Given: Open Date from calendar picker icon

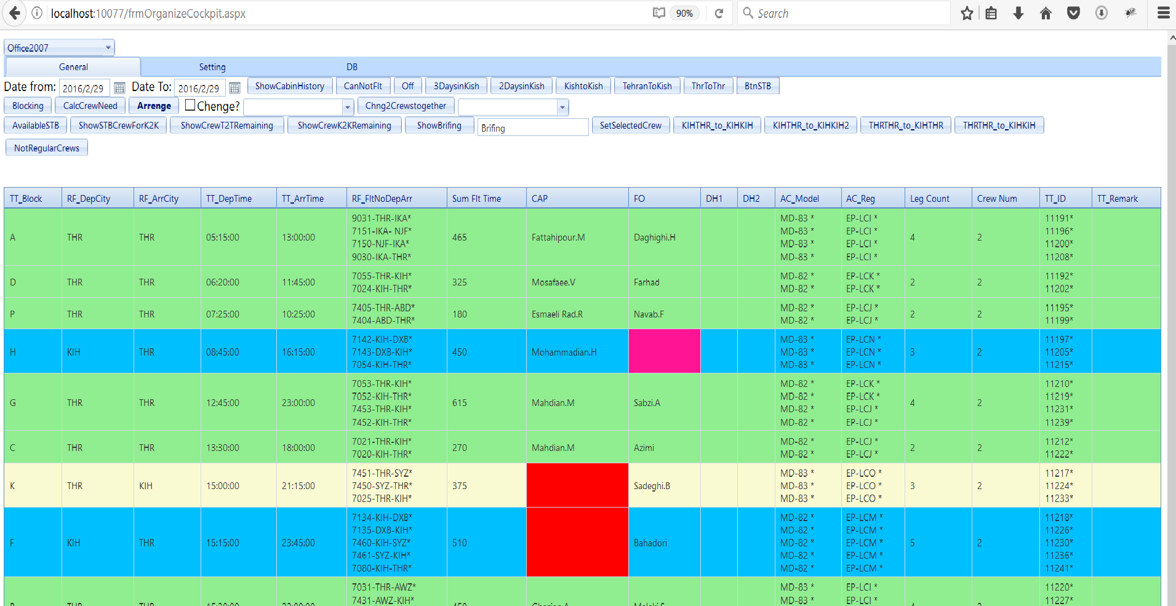Looking at the screenshot, I should [119, 88].
